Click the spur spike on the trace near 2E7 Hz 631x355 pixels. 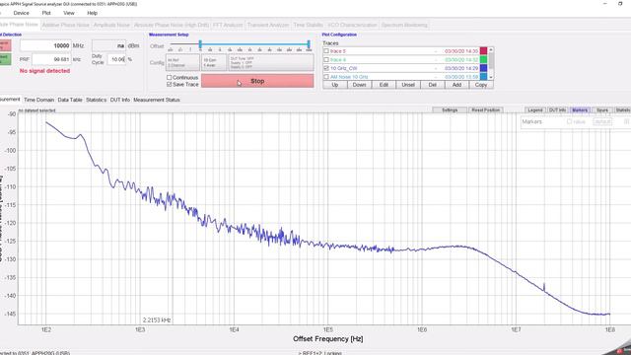544,287
